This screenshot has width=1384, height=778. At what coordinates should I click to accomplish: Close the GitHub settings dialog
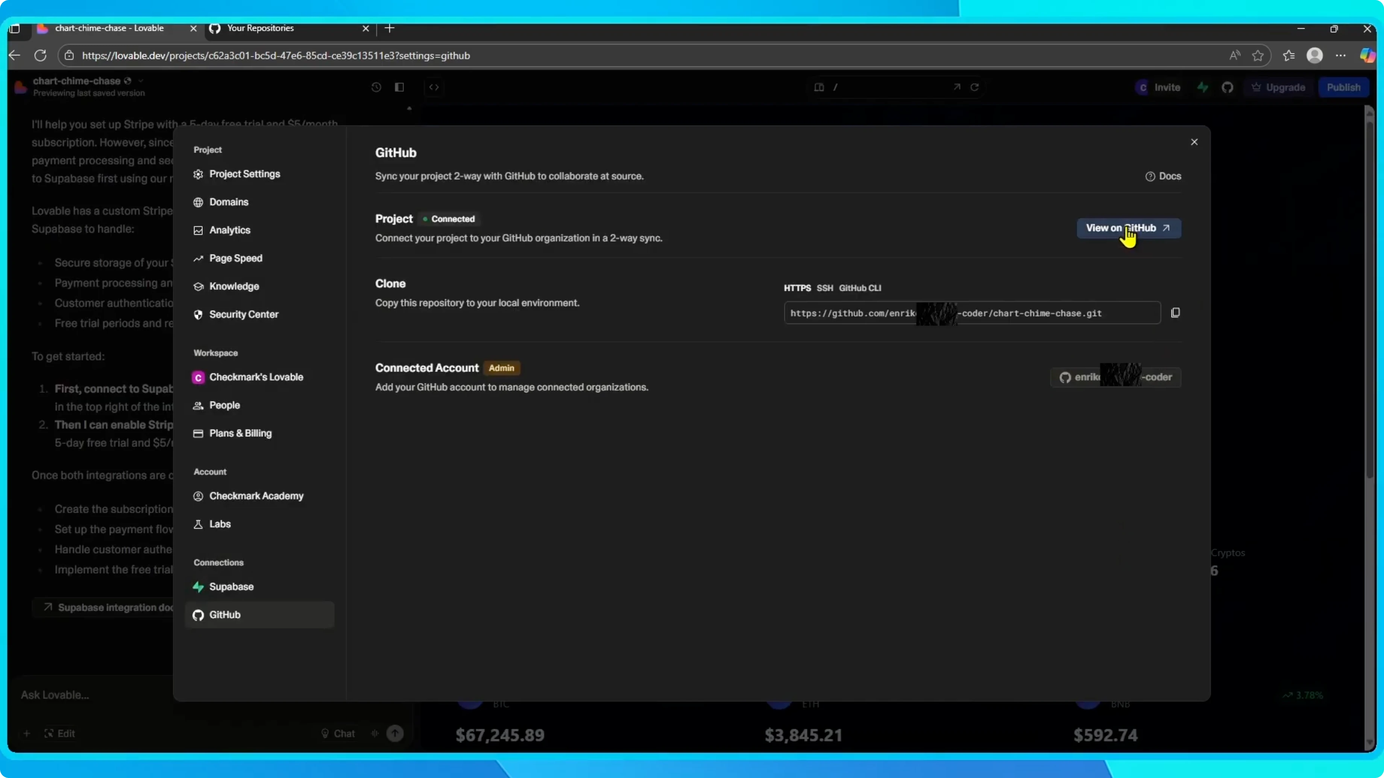tap(1194, 142)
